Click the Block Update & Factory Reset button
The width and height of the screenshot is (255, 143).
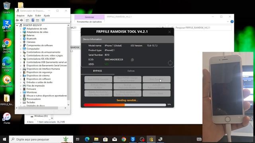[x=127, y=93]
